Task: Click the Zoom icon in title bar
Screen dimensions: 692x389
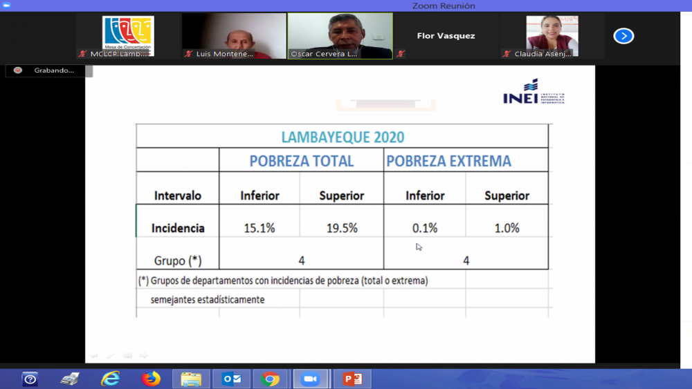Action: pos(6,6)
